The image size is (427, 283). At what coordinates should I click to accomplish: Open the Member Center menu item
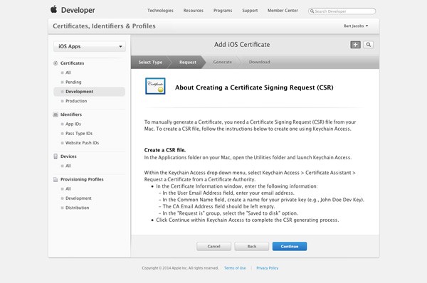click(x=283, y=11)
